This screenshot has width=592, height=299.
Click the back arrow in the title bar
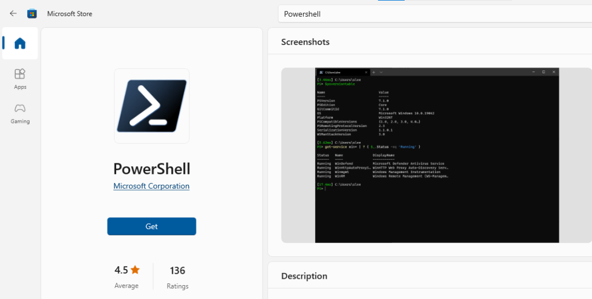[13, 13]
